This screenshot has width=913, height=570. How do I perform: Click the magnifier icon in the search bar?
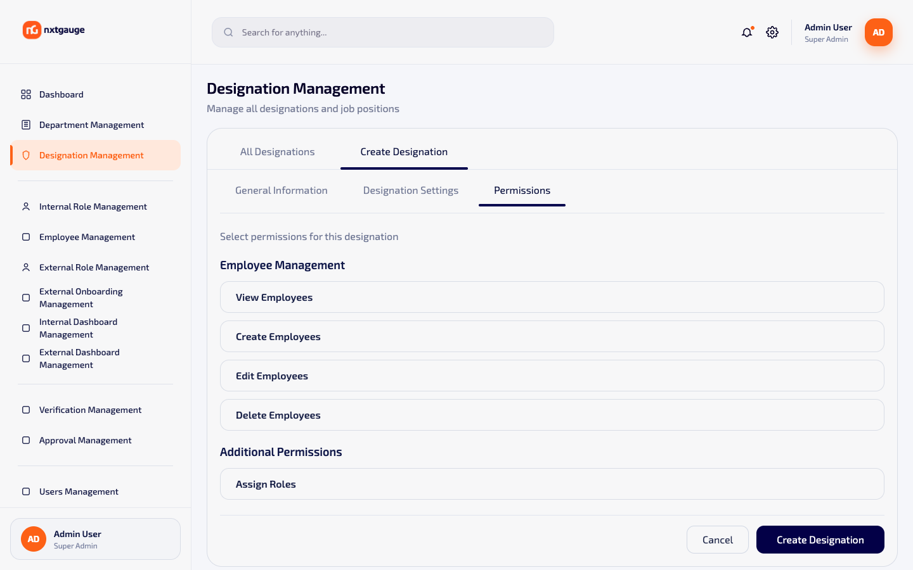(x=228, y=32)
